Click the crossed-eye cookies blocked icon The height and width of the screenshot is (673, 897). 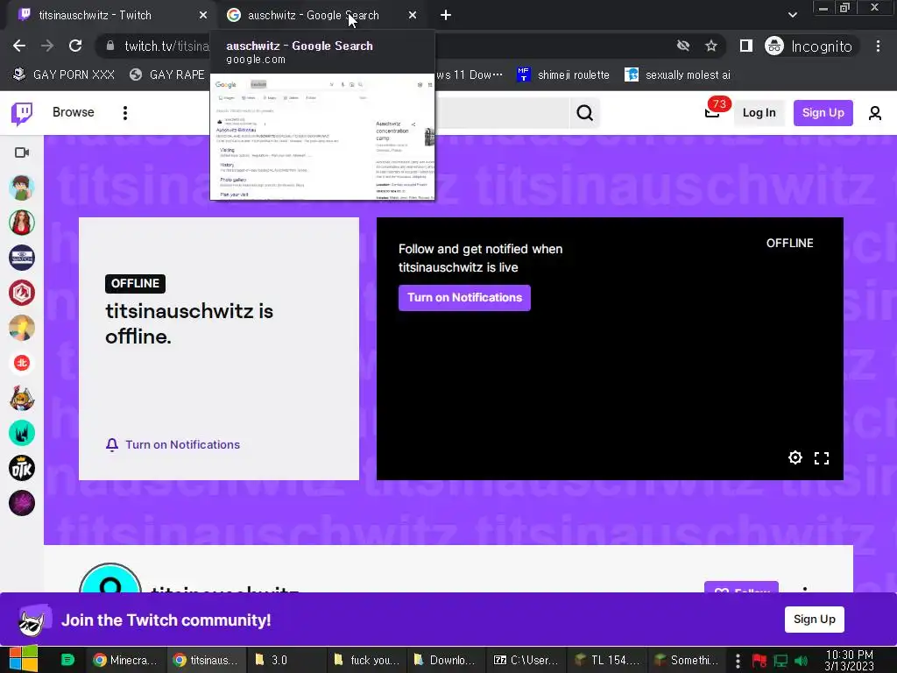click(683, 46)
